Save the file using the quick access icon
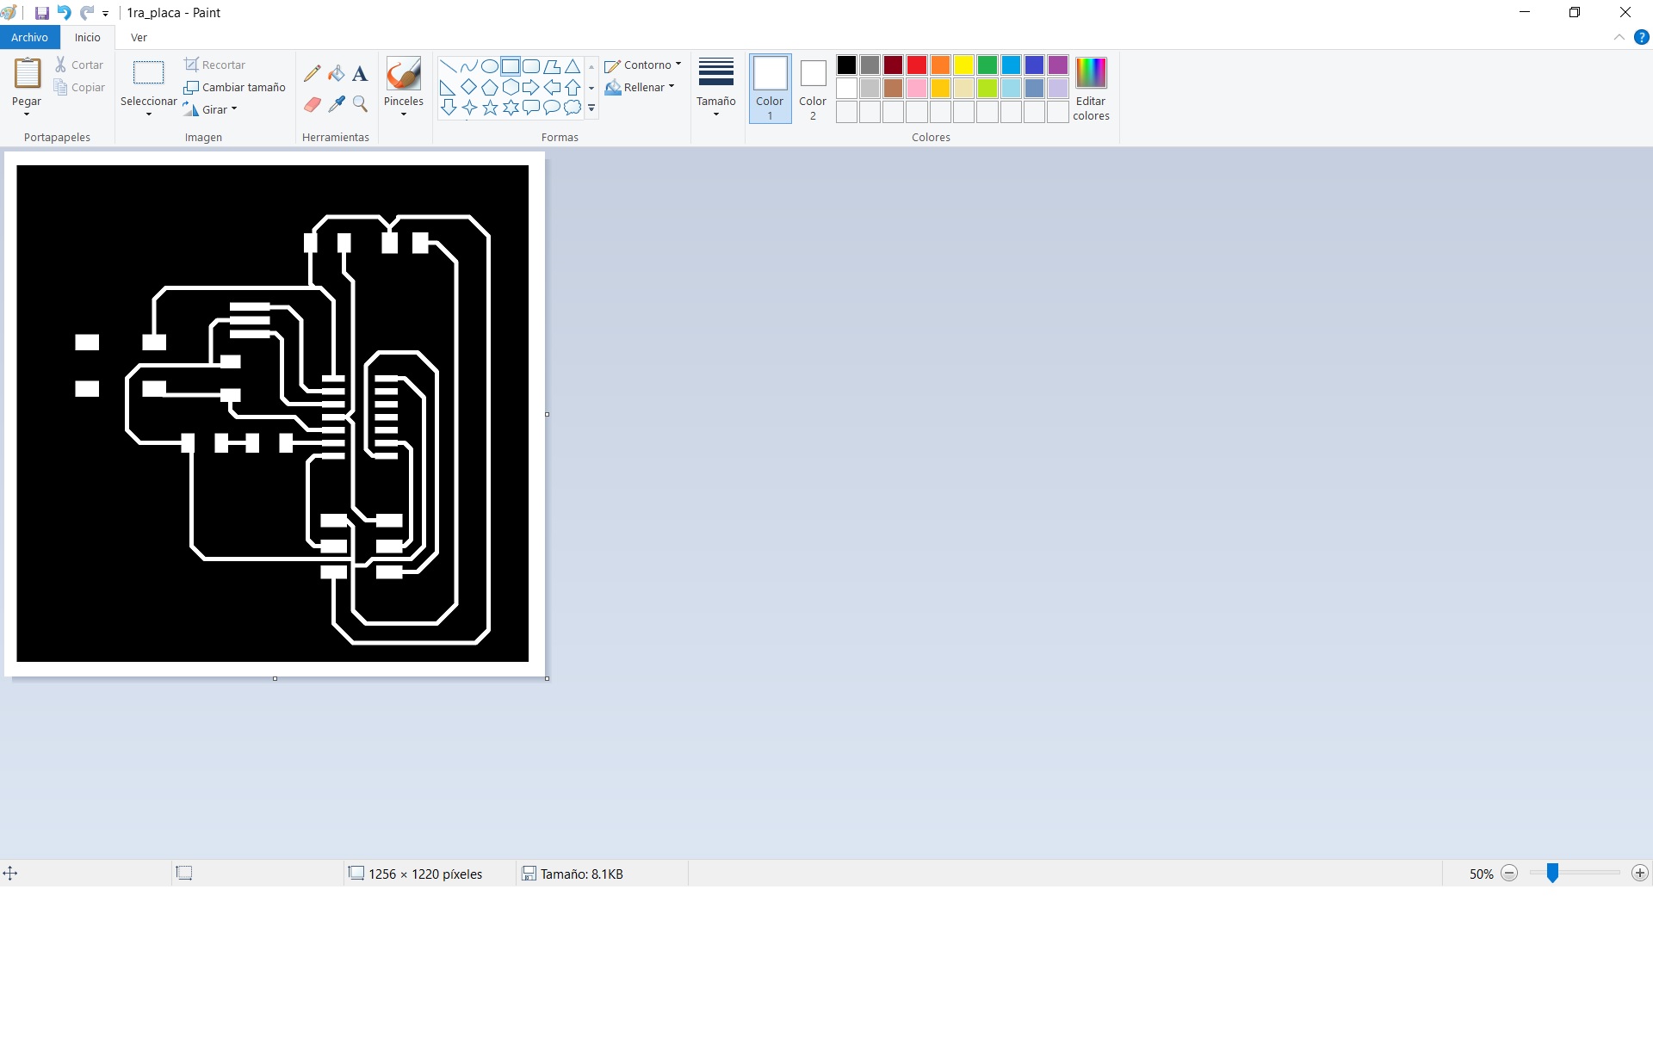The height and width of the screenshot is (1050, 1653). [x=41, y=13]
